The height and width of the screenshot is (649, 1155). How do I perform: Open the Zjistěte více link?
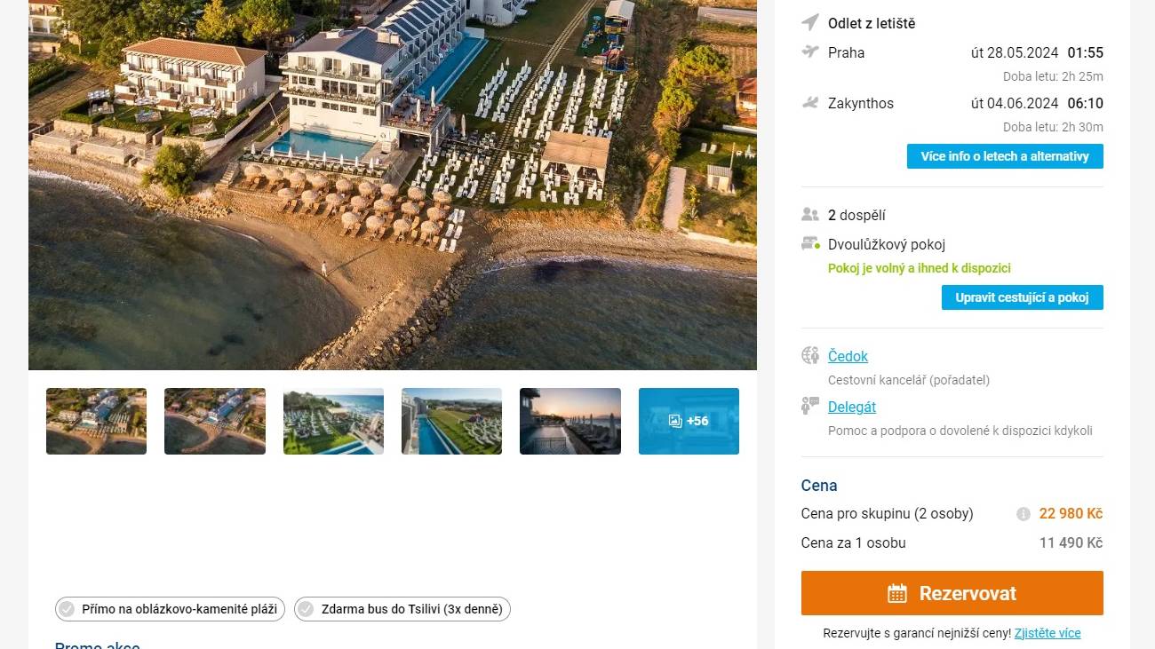(1047, 633)
